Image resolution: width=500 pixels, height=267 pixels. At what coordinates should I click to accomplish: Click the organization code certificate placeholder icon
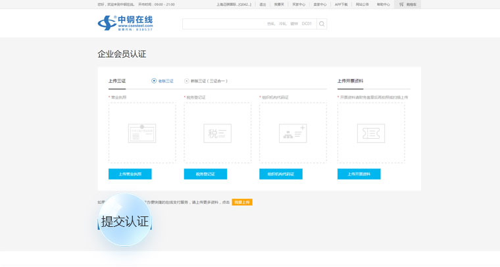293,133
